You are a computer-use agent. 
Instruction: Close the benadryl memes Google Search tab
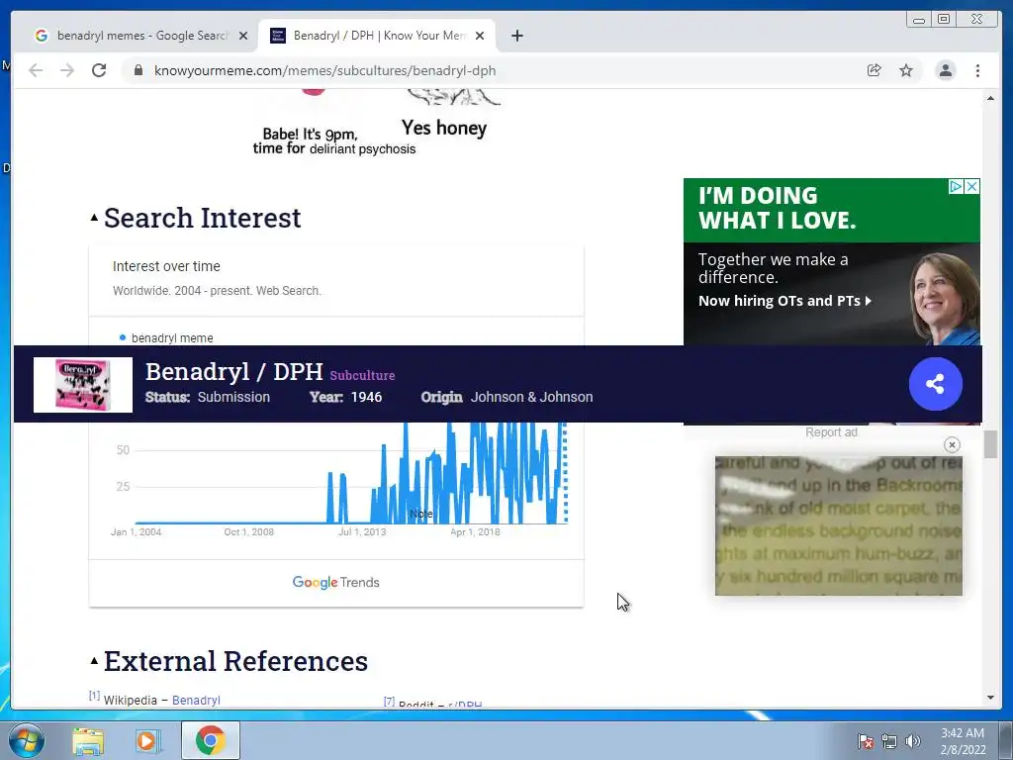(243, 36)
